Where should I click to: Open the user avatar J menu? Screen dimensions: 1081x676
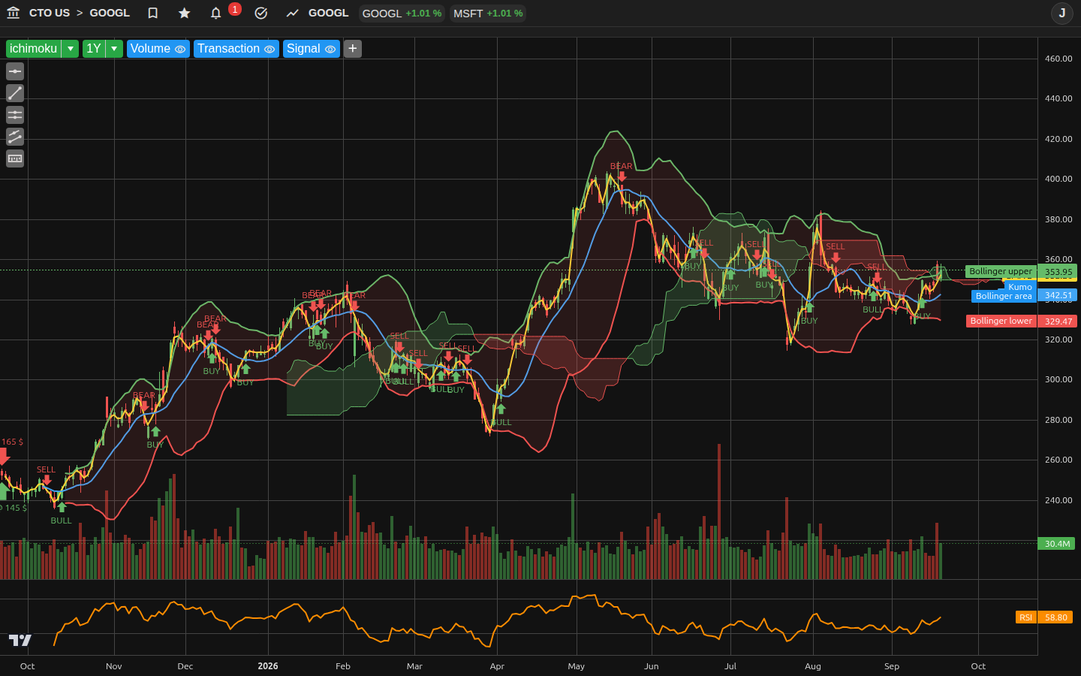[x=1062, y=13]
